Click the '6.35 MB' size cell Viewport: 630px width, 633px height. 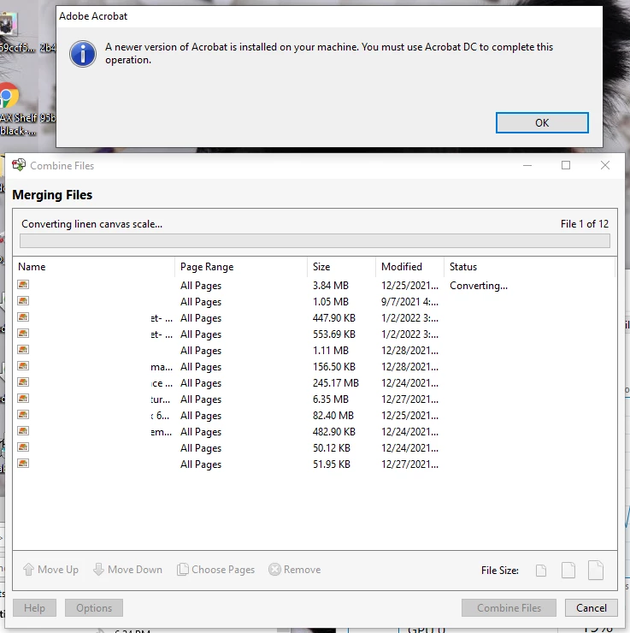pos(331,399)
